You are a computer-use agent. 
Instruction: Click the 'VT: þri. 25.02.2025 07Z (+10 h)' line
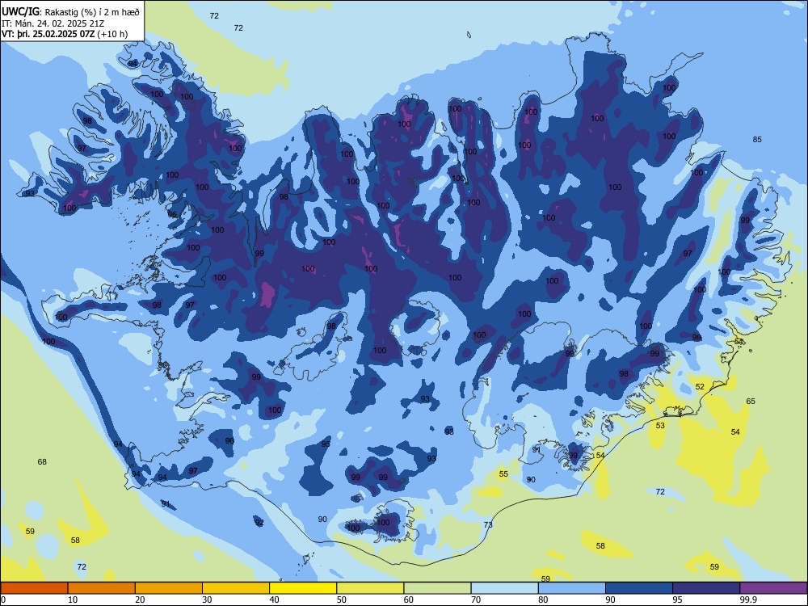coord(65,34)
